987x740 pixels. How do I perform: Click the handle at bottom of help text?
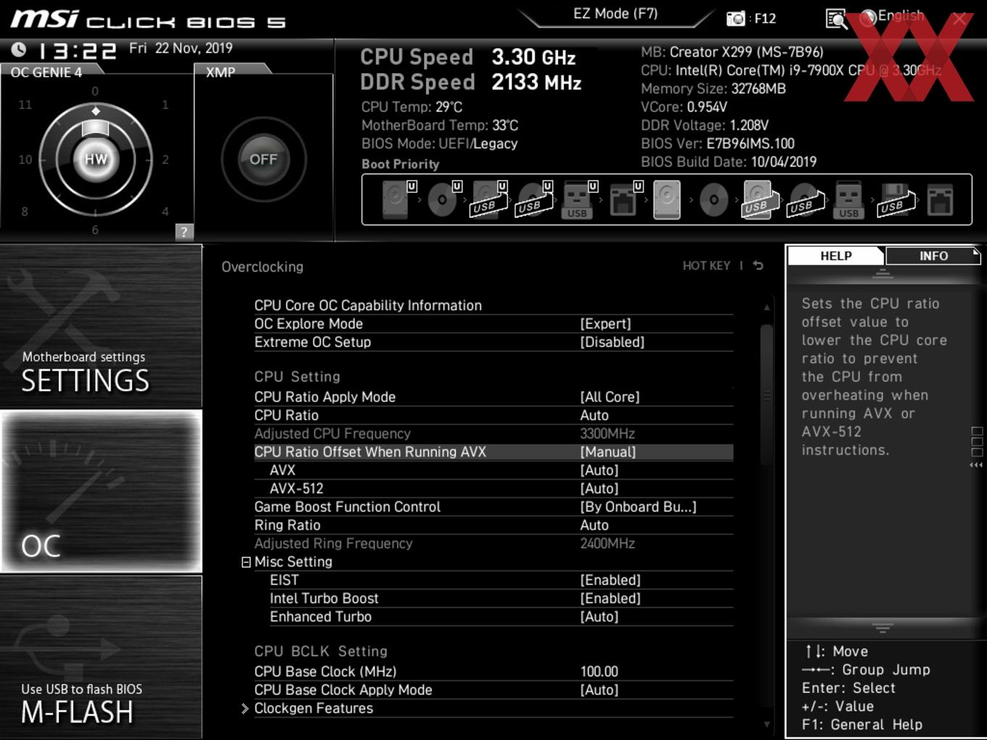coord(882,628)
